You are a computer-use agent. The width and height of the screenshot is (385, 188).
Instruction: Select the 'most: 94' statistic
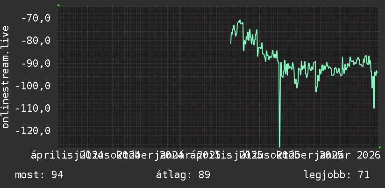[39, 175]
